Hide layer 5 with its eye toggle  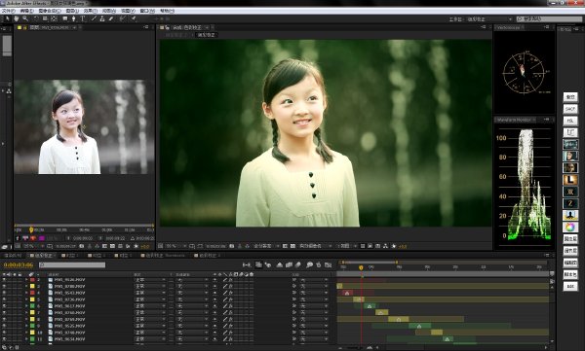[x=4, y=299]
